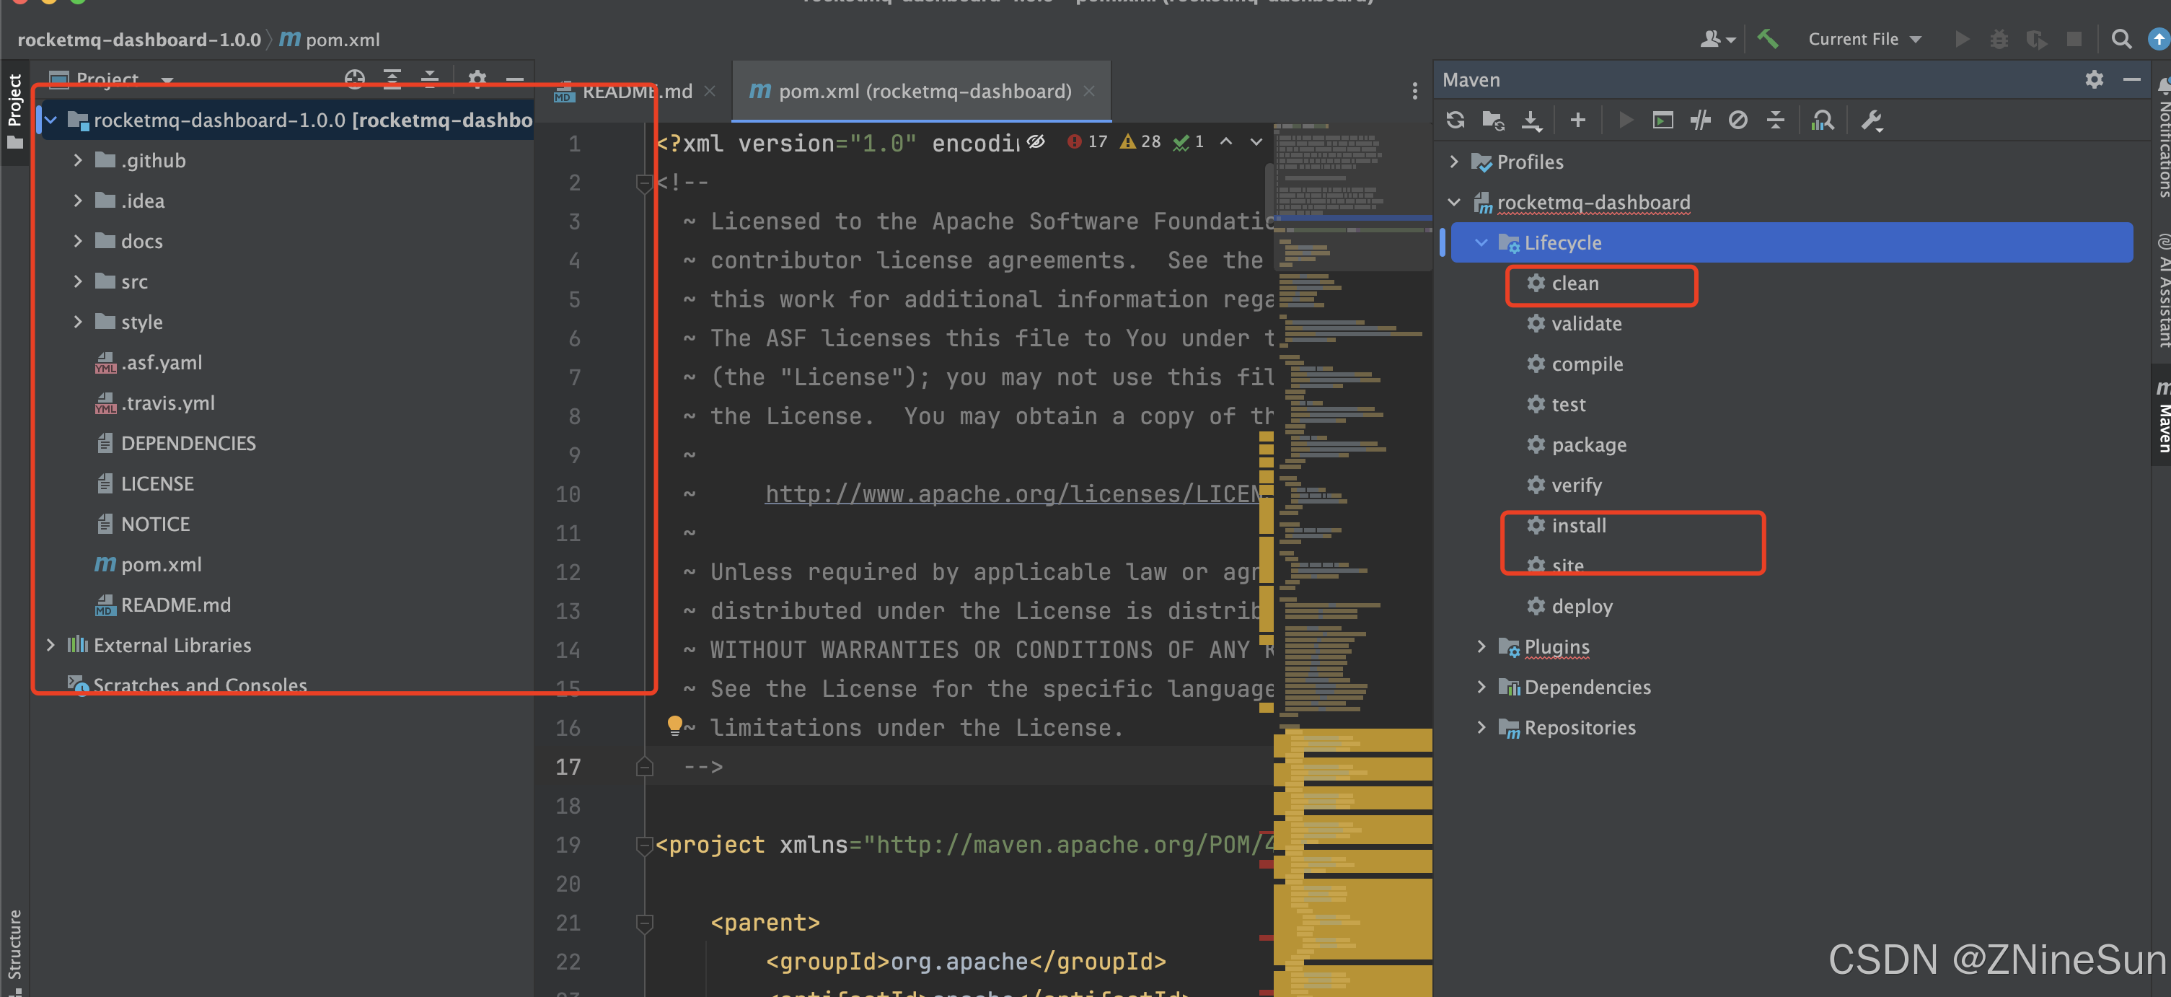
Task: Select .travis.yml file in project tree
Action: (x=168, y=403)
